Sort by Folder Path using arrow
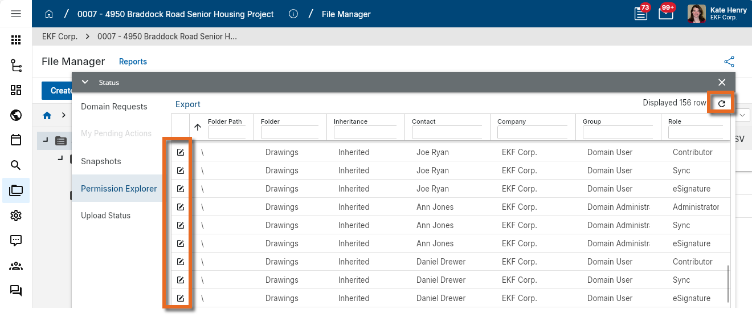The width and height of the screenshot is (752, 317). (198, 128)
